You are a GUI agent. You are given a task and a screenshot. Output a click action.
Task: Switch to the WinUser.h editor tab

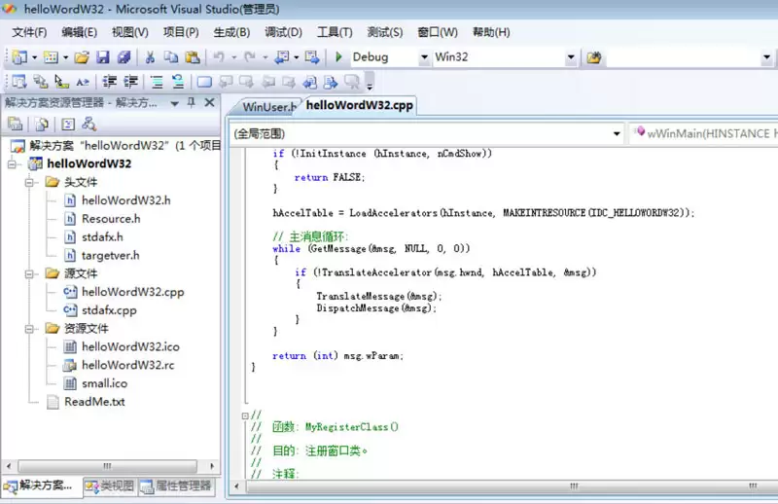tap(267, 107)
